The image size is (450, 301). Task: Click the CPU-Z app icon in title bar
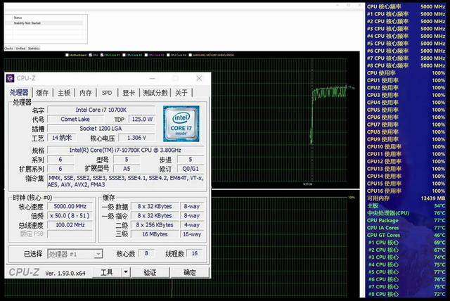click(11, 79)
